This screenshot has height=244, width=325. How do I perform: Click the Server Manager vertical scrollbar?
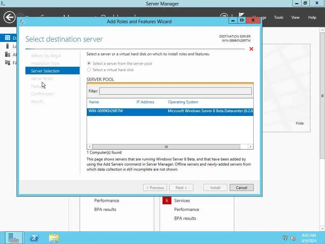[x=322, y=96]
